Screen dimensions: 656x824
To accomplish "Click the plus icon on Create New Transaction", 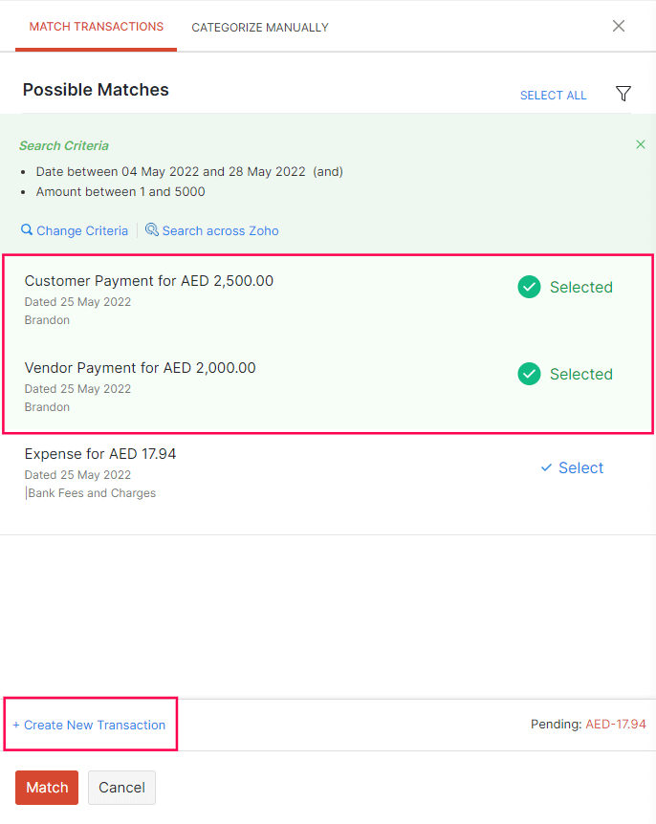I will click(x=16, y=725).
